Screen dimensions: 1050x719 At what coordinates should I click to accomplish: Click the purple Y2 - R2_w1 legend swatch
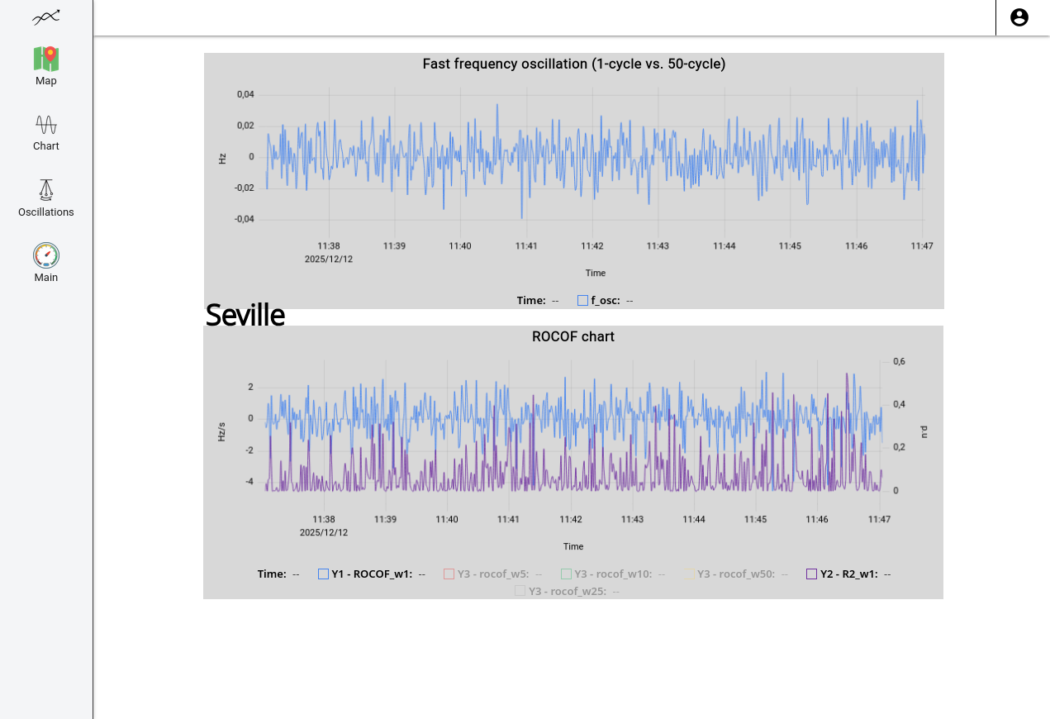click(x=812, y=574)
